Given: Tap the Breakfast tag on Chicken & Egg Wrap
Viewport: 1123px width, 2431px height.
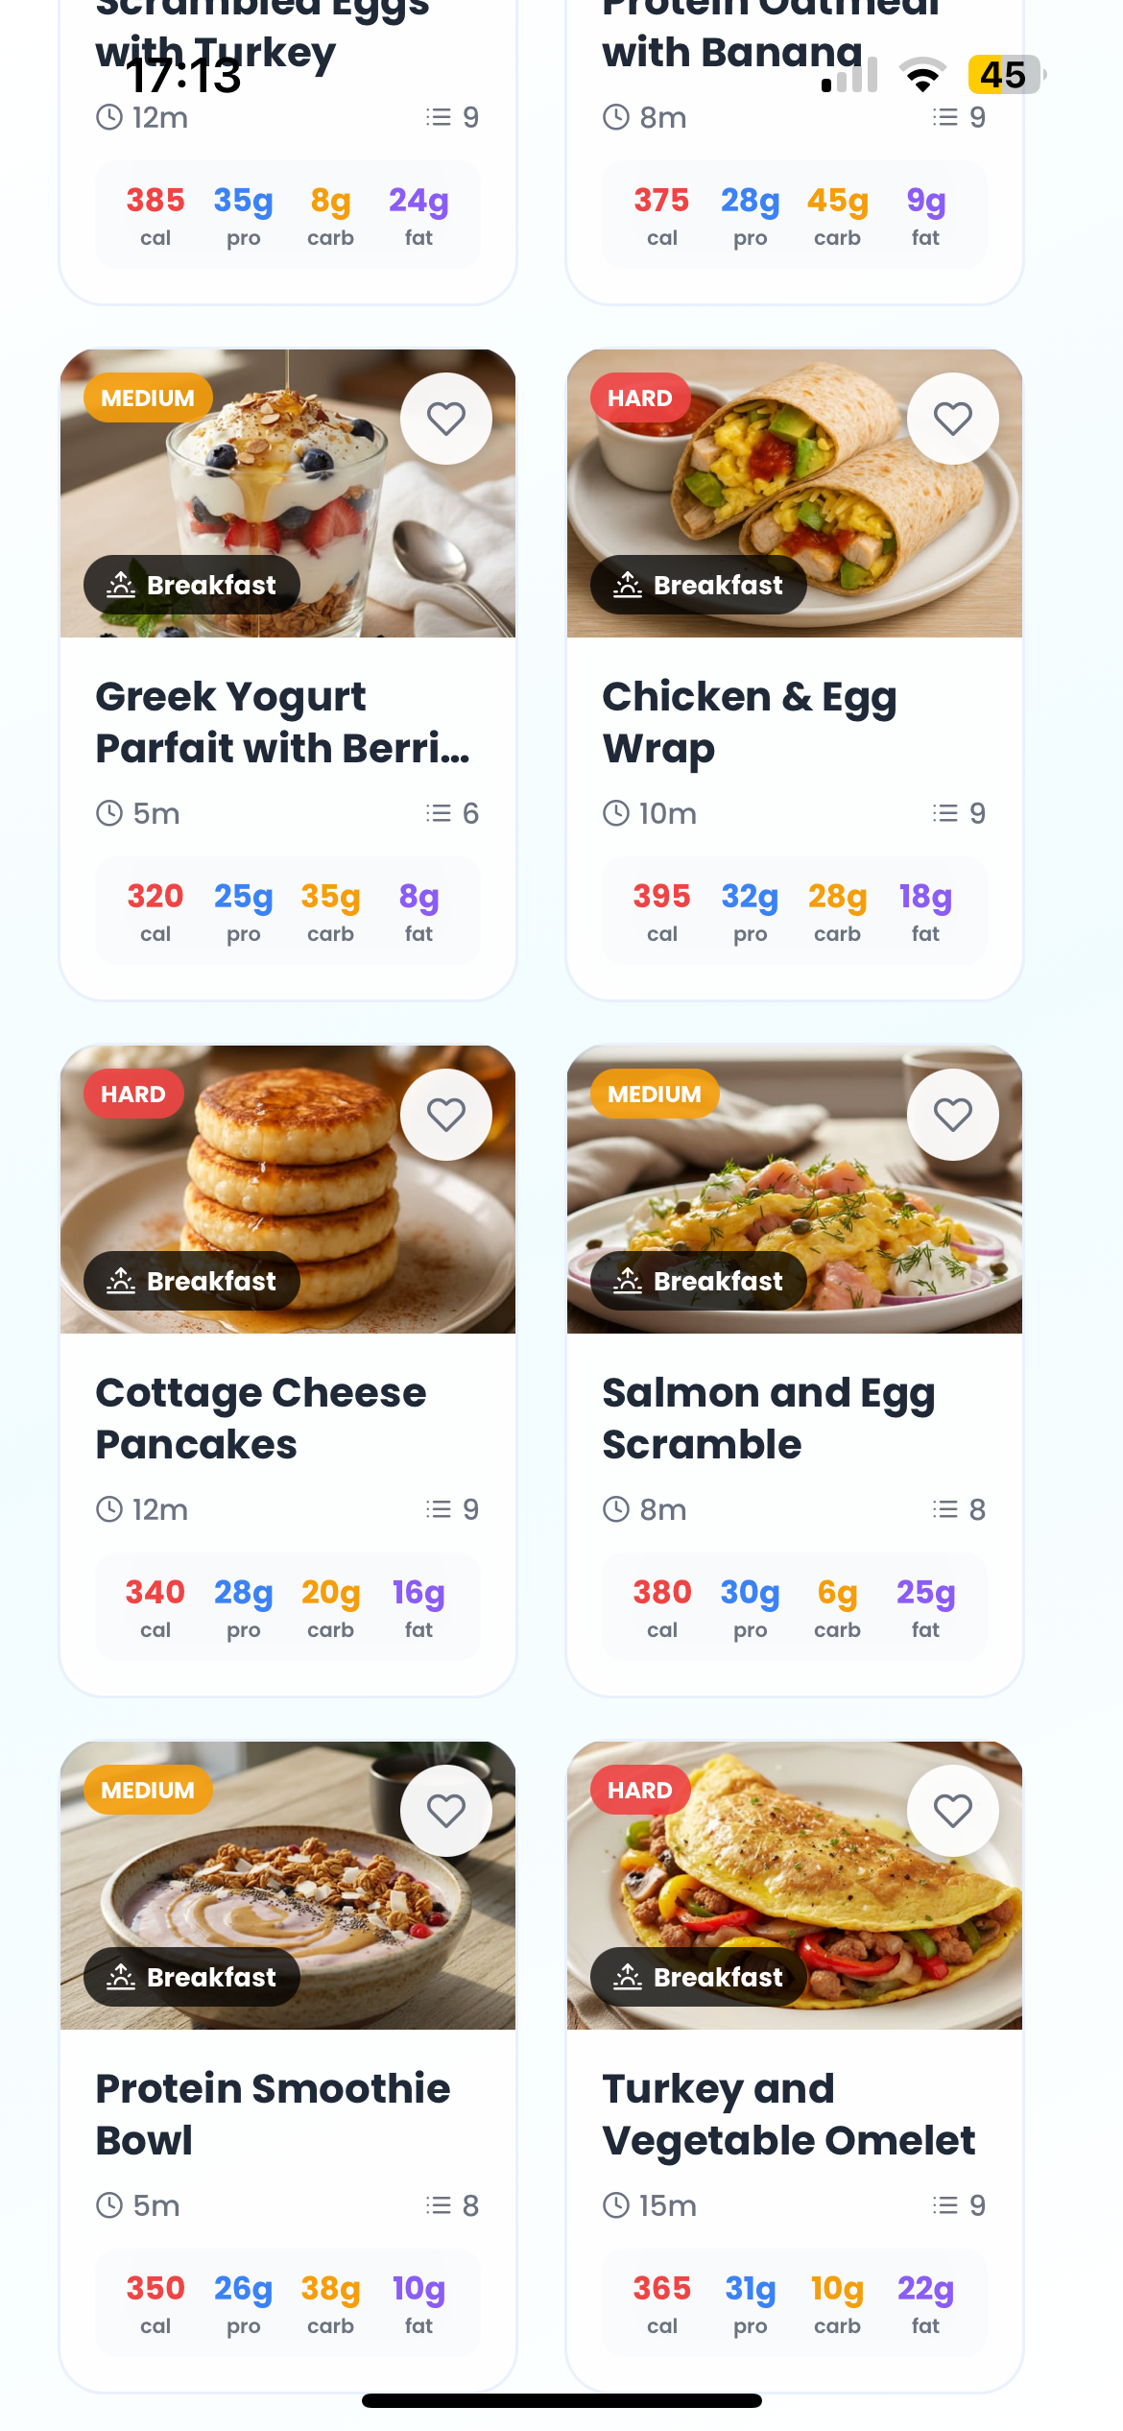Looking at the screenshot, I should click(x=699, y=585).
